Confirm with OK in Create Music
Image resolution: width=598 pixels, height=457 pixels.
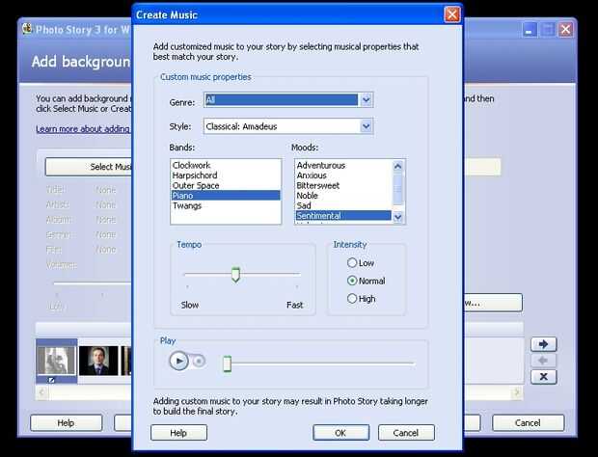click(x=340, y=433)
